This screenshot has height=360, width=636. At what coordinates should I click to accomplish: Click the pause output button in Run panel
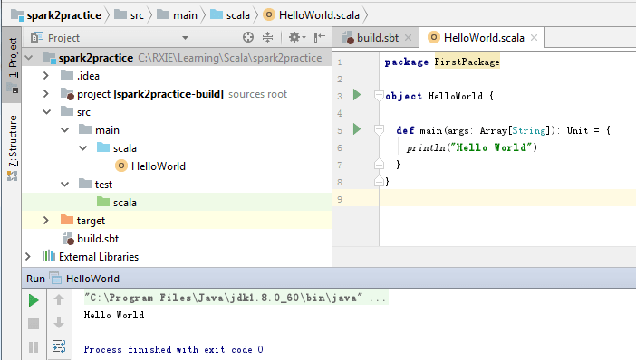click(34, 347)
